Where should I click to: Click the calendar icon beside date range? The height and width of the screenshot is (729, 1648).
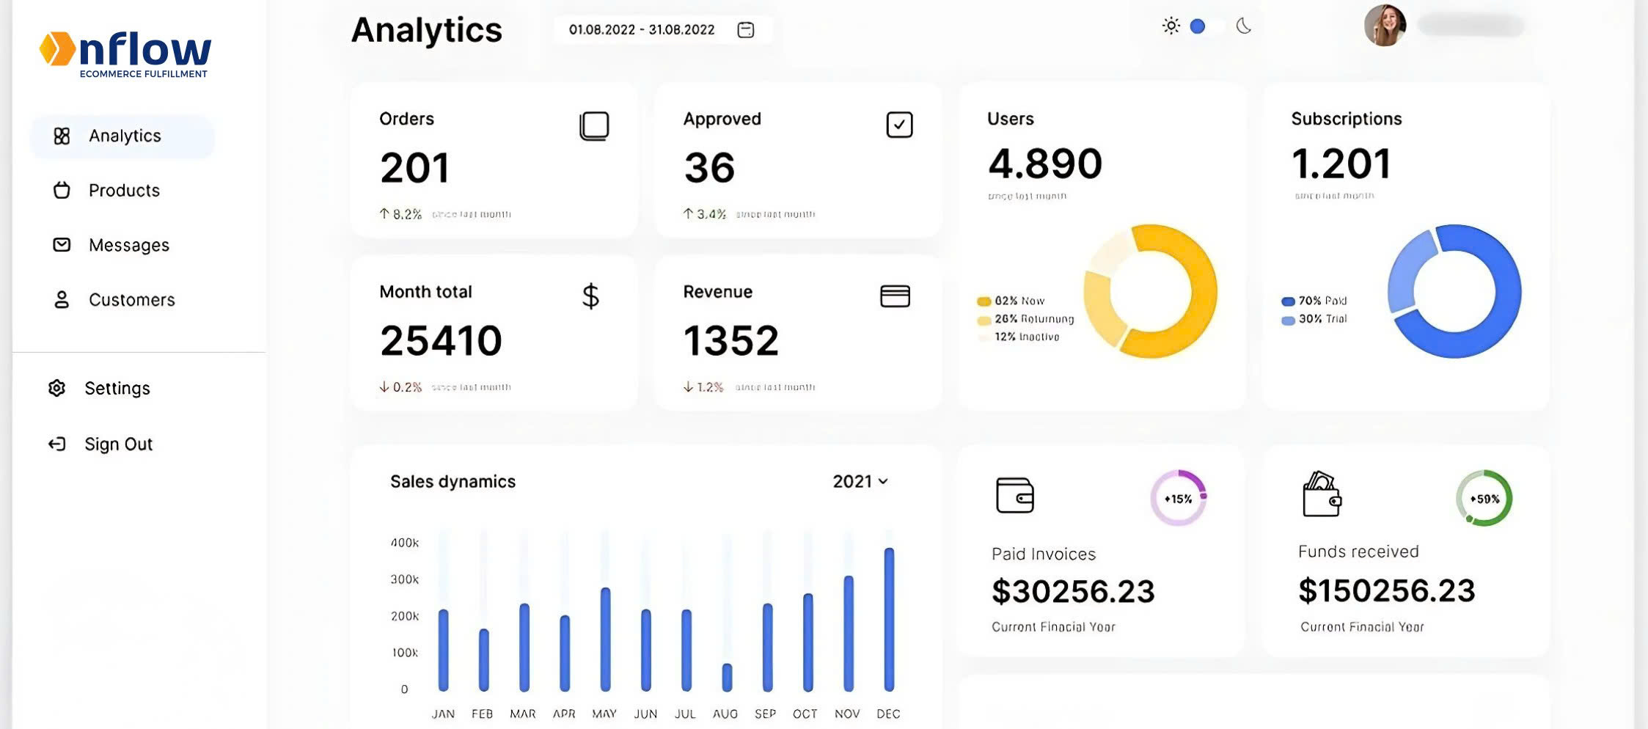click(x=745, y=29)
